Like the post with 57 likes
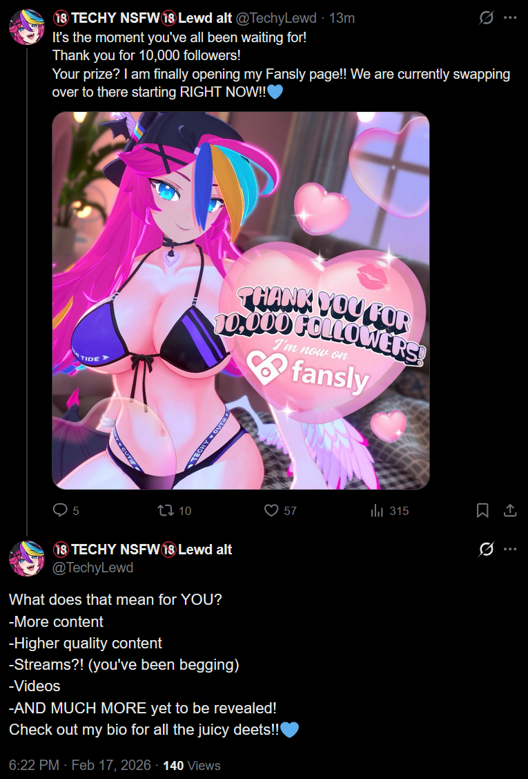 click(271, 510)
